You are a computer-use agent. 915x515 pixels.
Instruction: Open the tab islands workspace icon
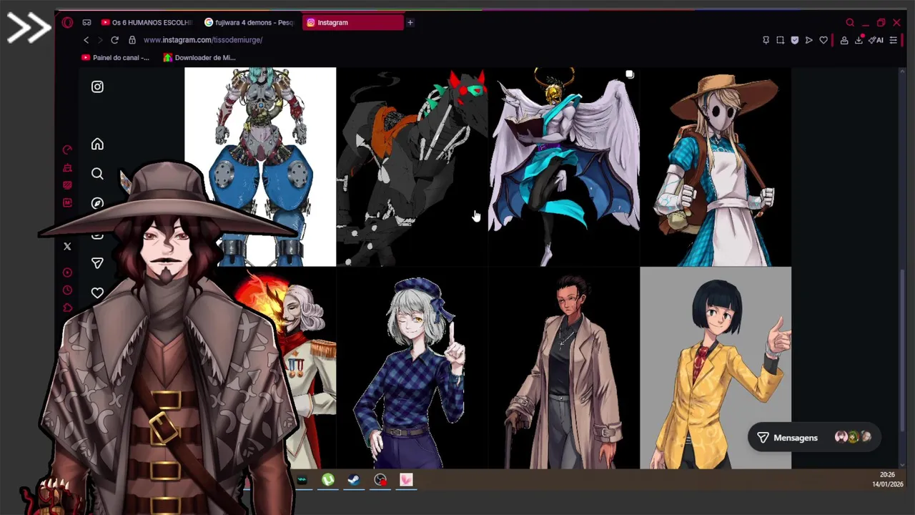(86, 22)
